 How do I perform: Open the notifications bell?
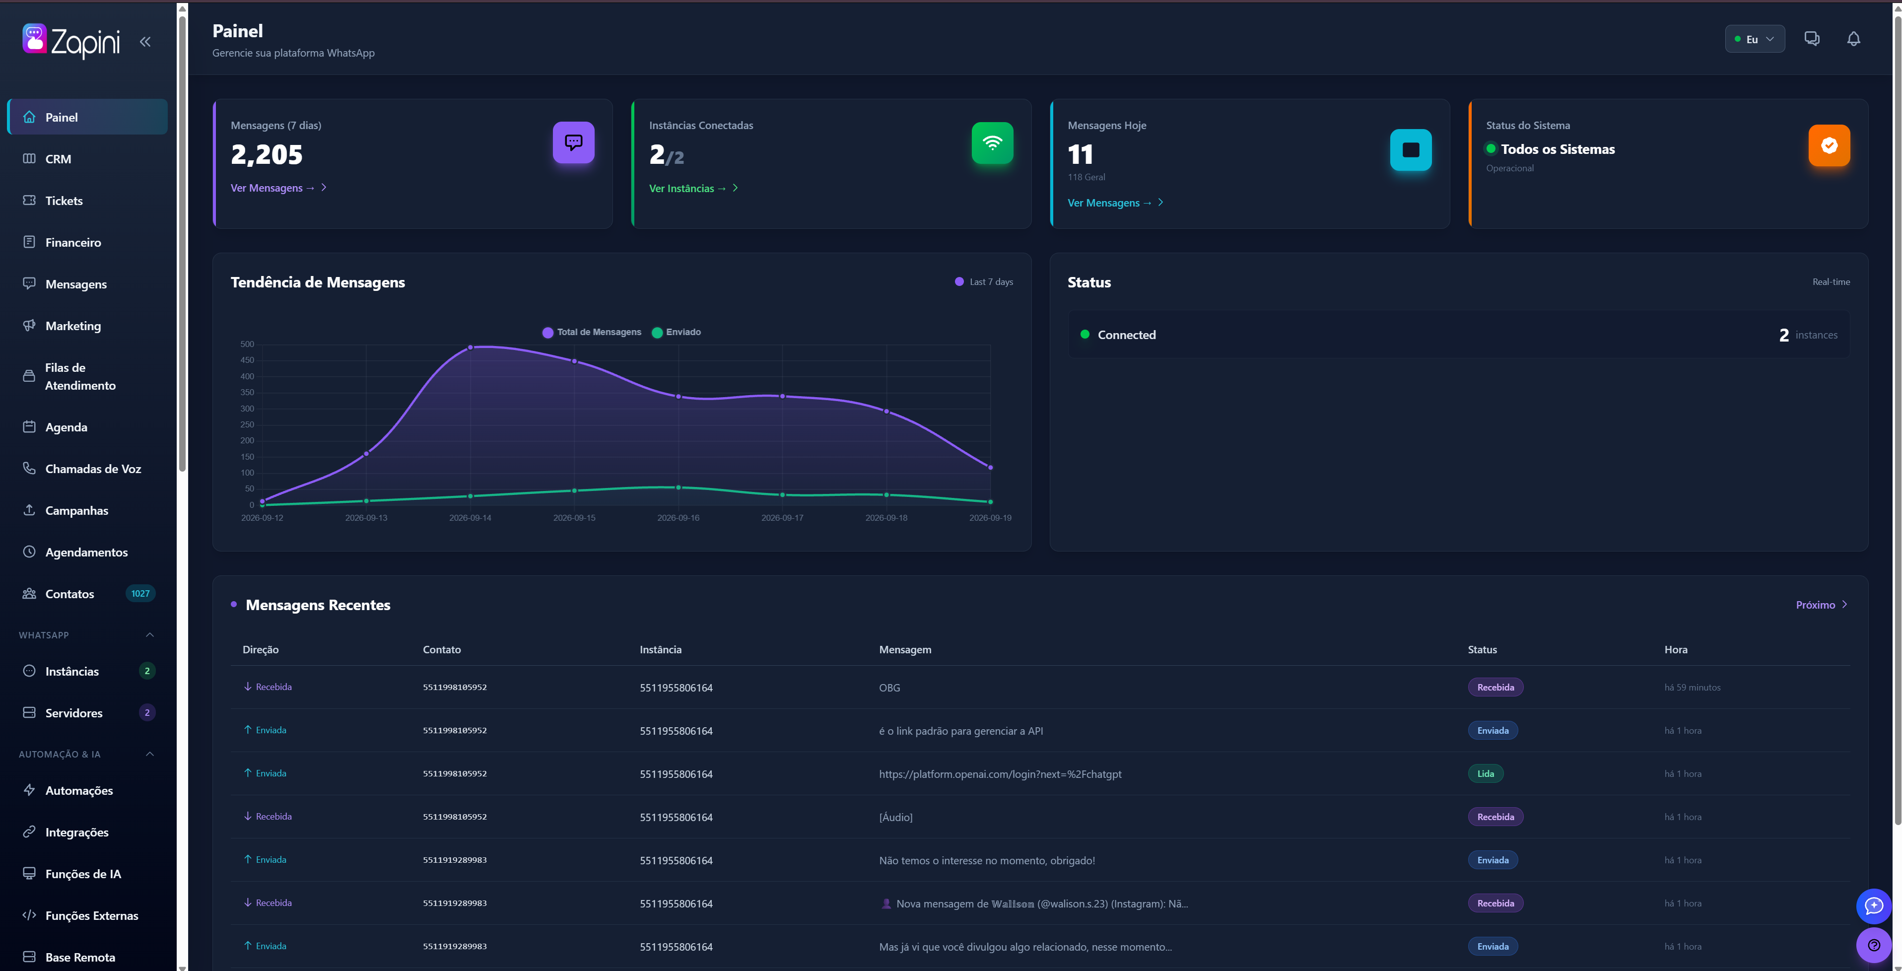tap(1853, 38)
